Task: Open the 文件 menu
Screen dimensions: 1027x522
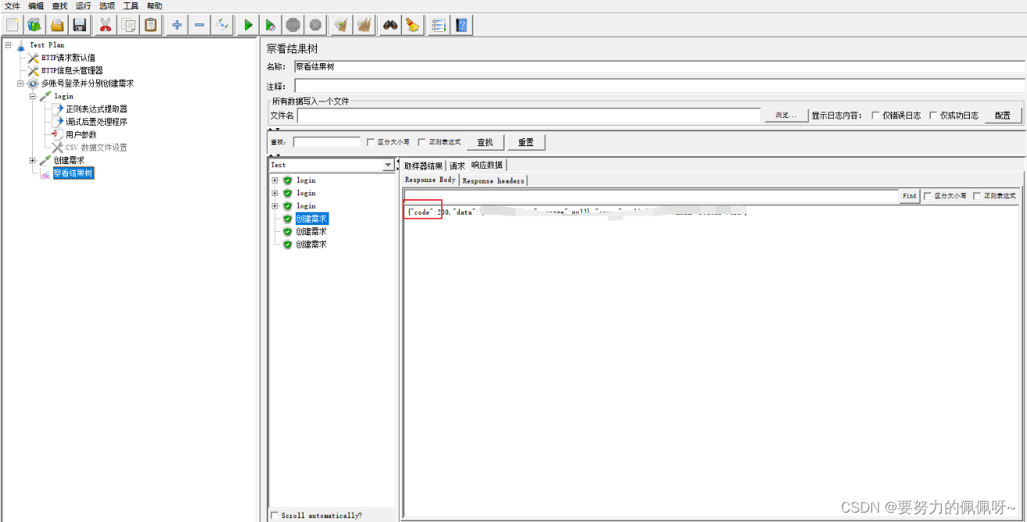Action: (x=13, y=6)
